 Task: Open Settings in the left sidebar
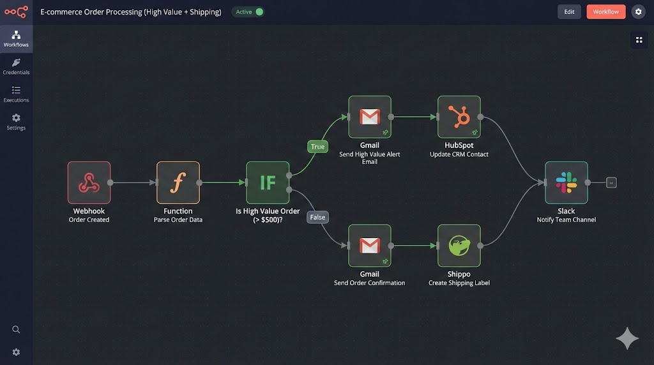click(x=16, y=121)
